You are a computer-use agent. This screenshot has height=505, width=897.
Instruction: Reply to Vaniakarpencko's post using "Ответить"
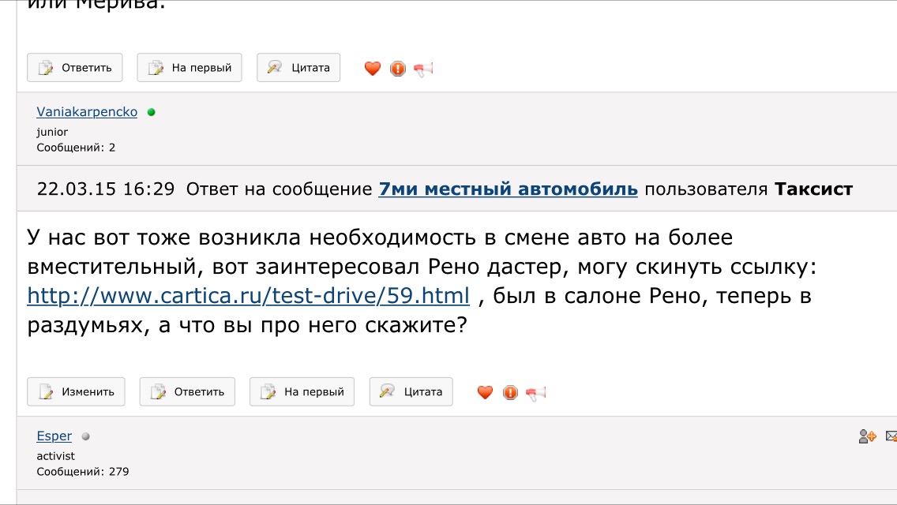[x=187, y=391]
